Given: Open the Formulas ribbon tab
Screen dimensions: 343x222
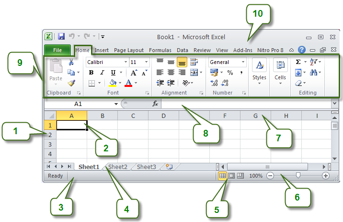Looking at the screenshot, I should (x=160, y=50).
